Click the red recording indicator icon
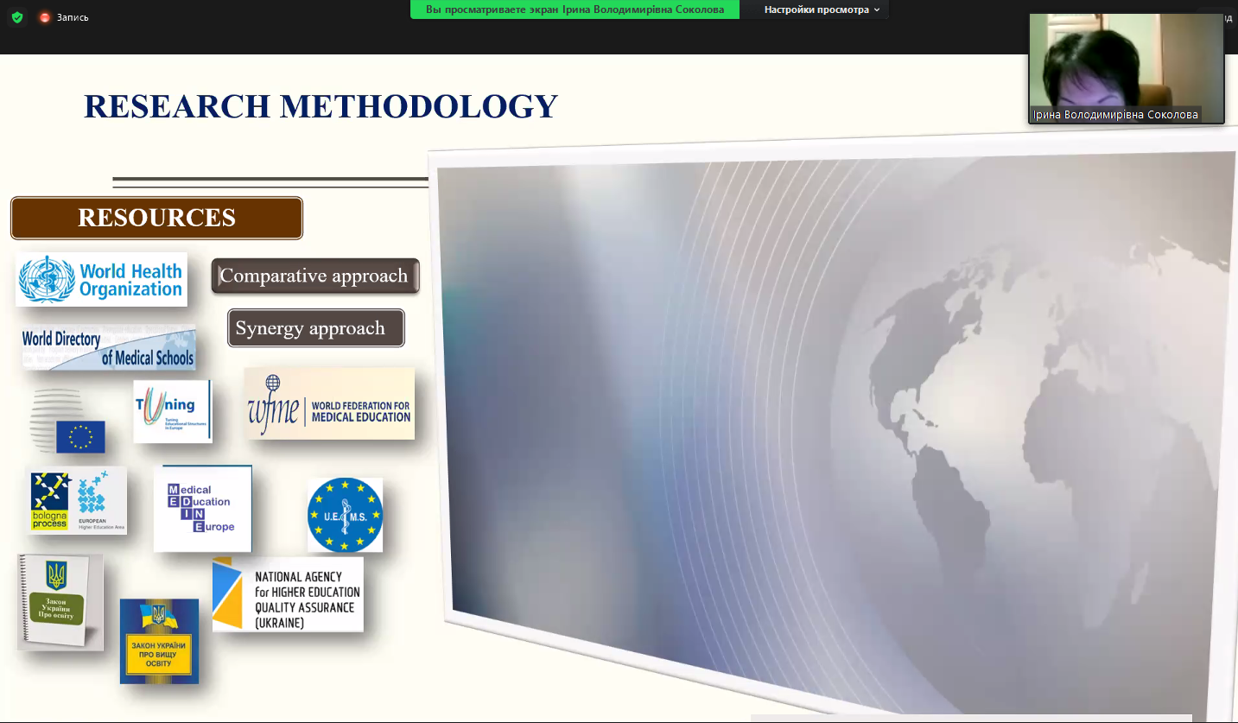The width and height of the screenshot is (1238, 723). point(45,17)
